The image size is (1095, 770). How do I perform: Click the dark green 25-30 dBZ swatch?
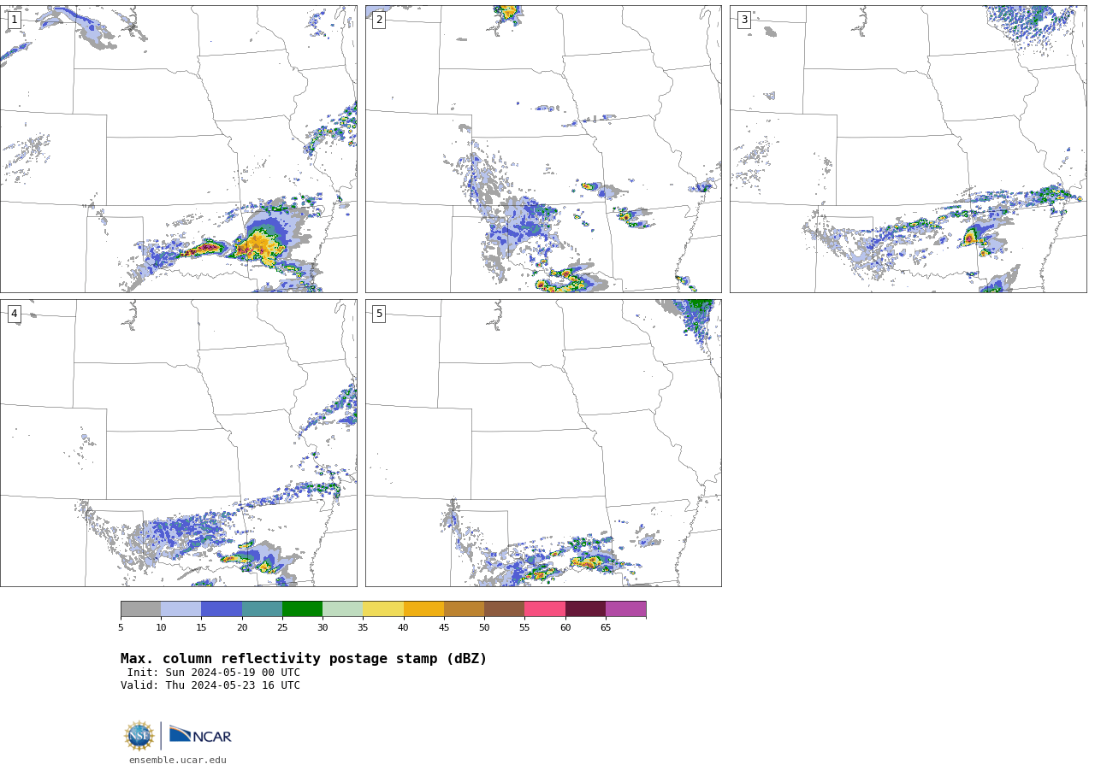[x=302, y=609]
